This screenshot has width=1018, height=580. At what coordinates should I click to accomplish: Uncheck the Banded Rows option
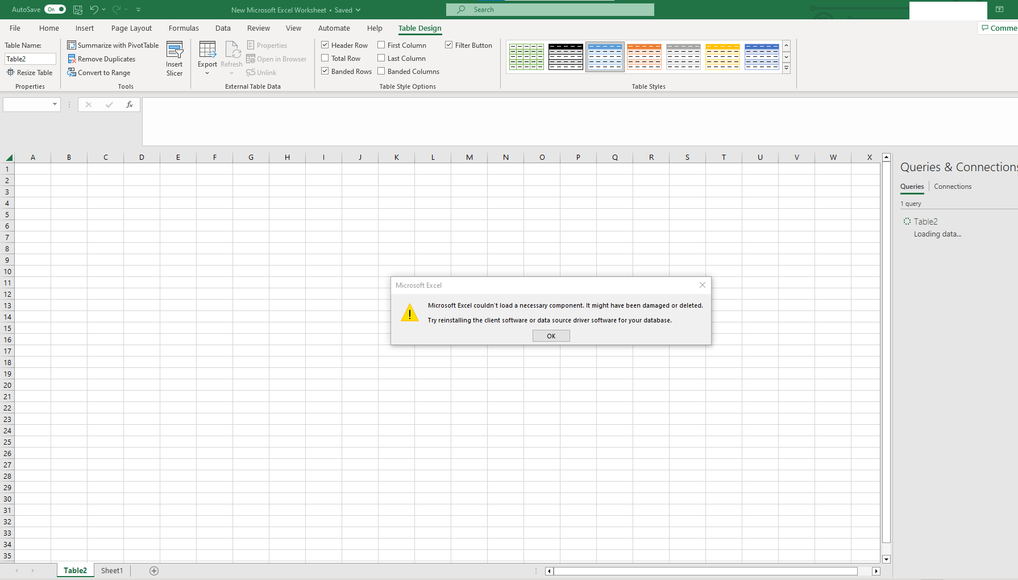pos(325,71)
